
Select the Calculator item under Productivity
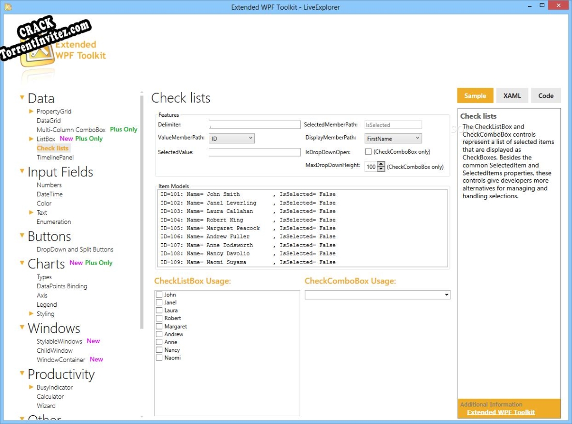point(49,396)
